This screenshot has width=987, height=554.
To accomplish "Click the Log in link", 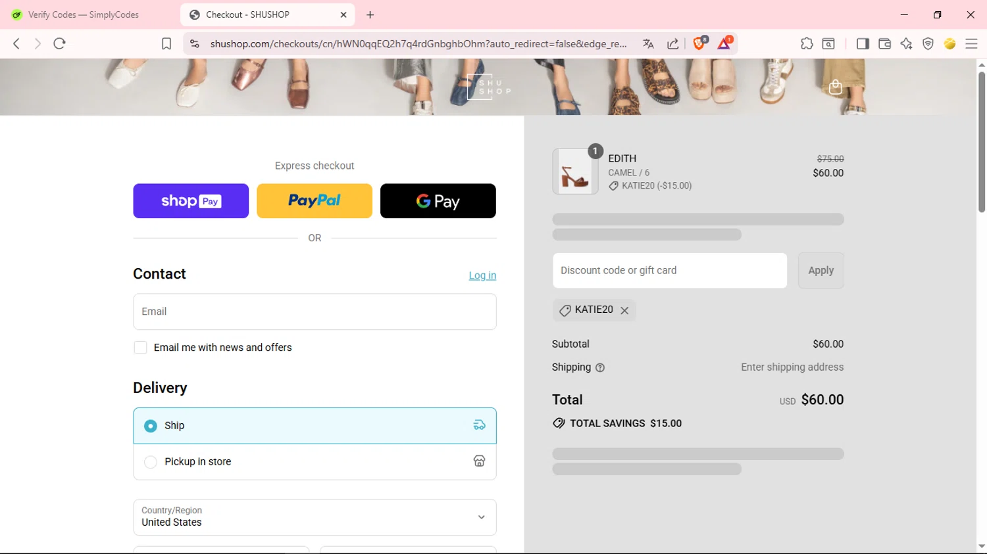I will coord(482,275).
